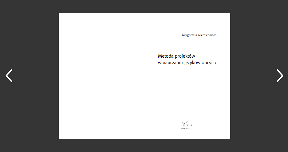Click the surname "Niemiec-Knaś"
Screen dimensions: 288x152
(207, 35)
